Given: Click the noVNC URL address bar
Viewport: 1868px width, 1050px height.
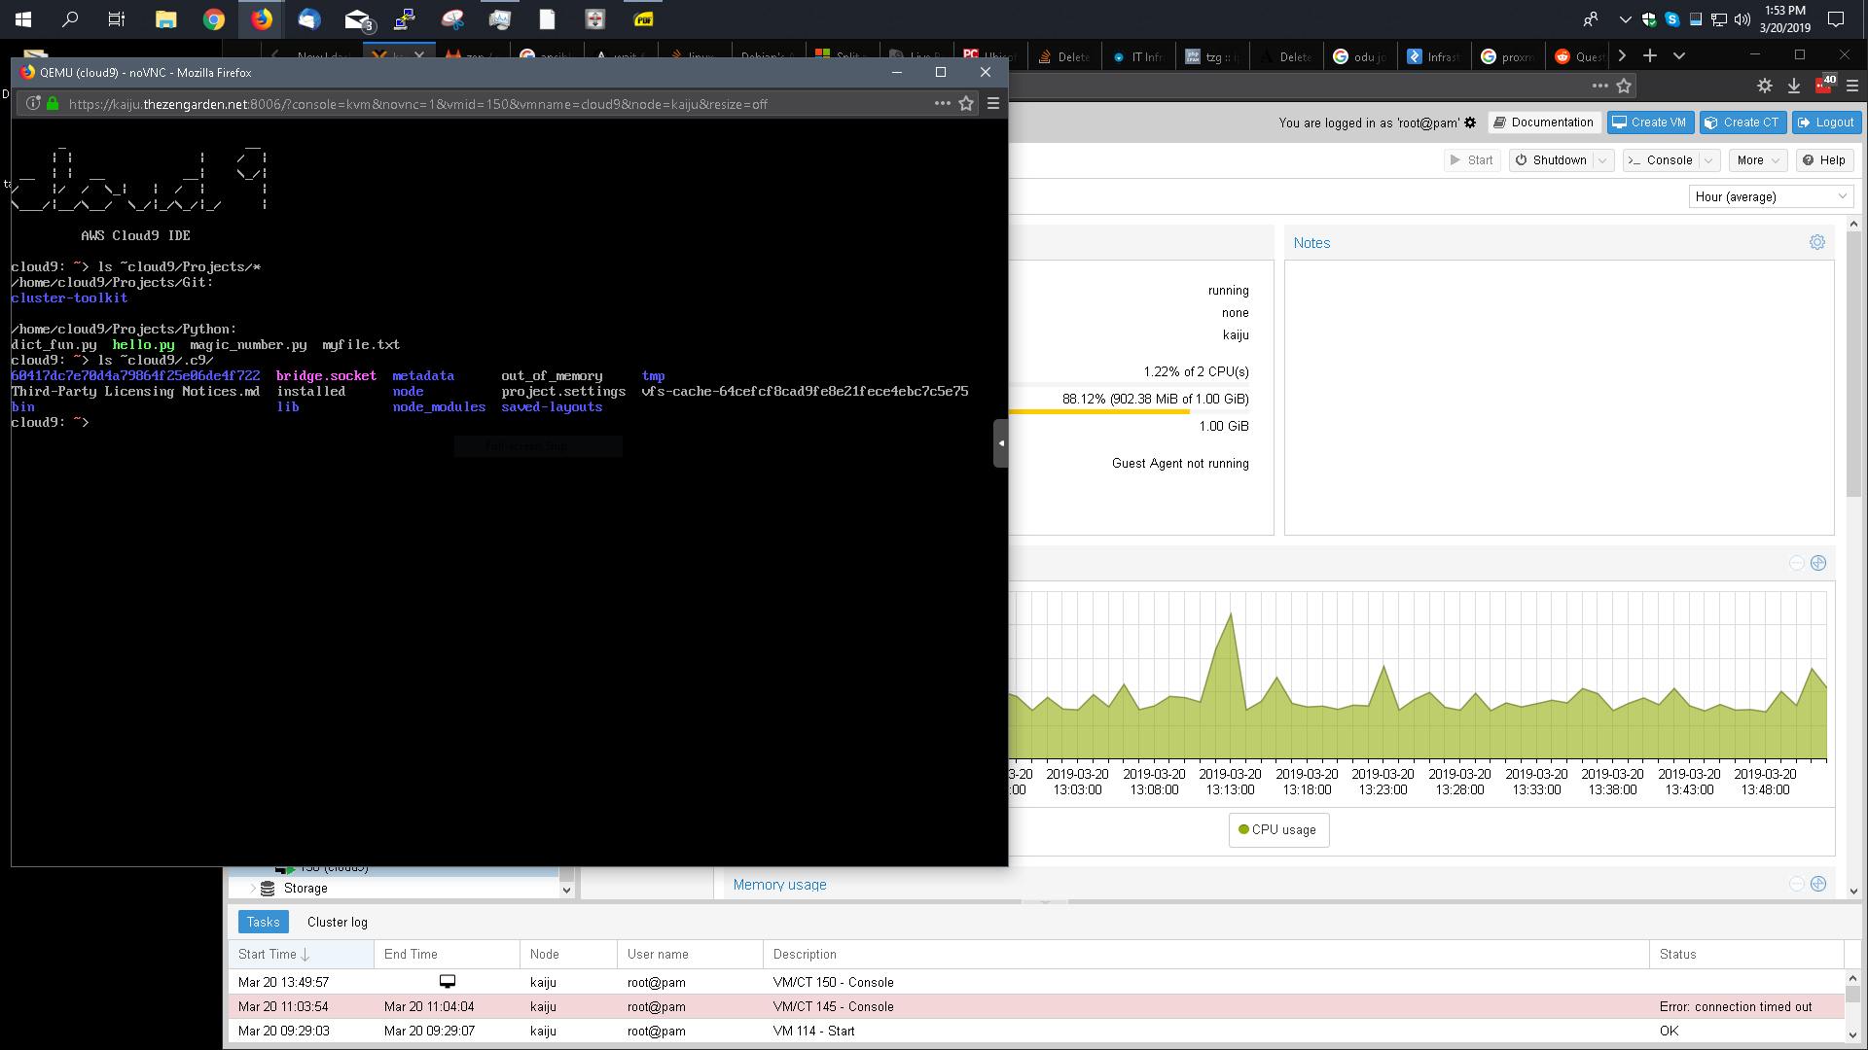Looking at the screenshot, I should [496, 103].
